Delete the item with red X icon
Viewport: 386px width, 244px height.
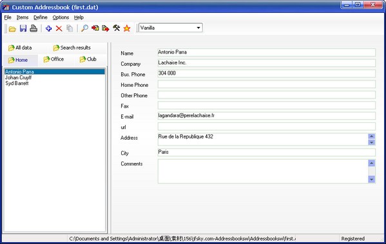59,28
